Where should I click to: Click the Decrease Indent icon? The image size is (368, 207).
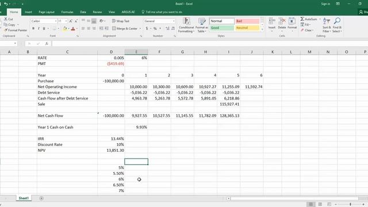pos(101,28)
